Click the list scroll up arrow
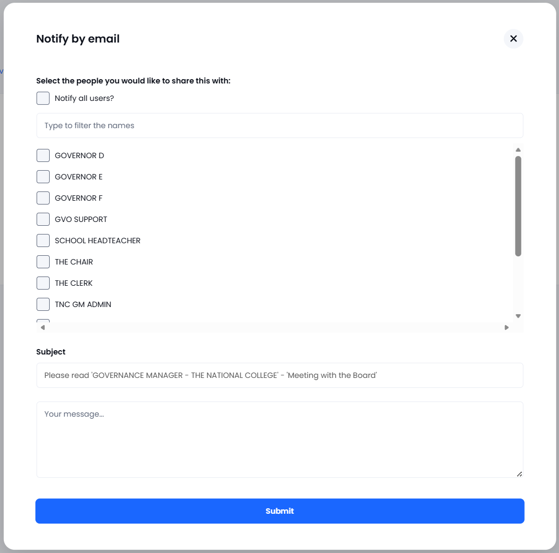559x553 pixels. 518,150
